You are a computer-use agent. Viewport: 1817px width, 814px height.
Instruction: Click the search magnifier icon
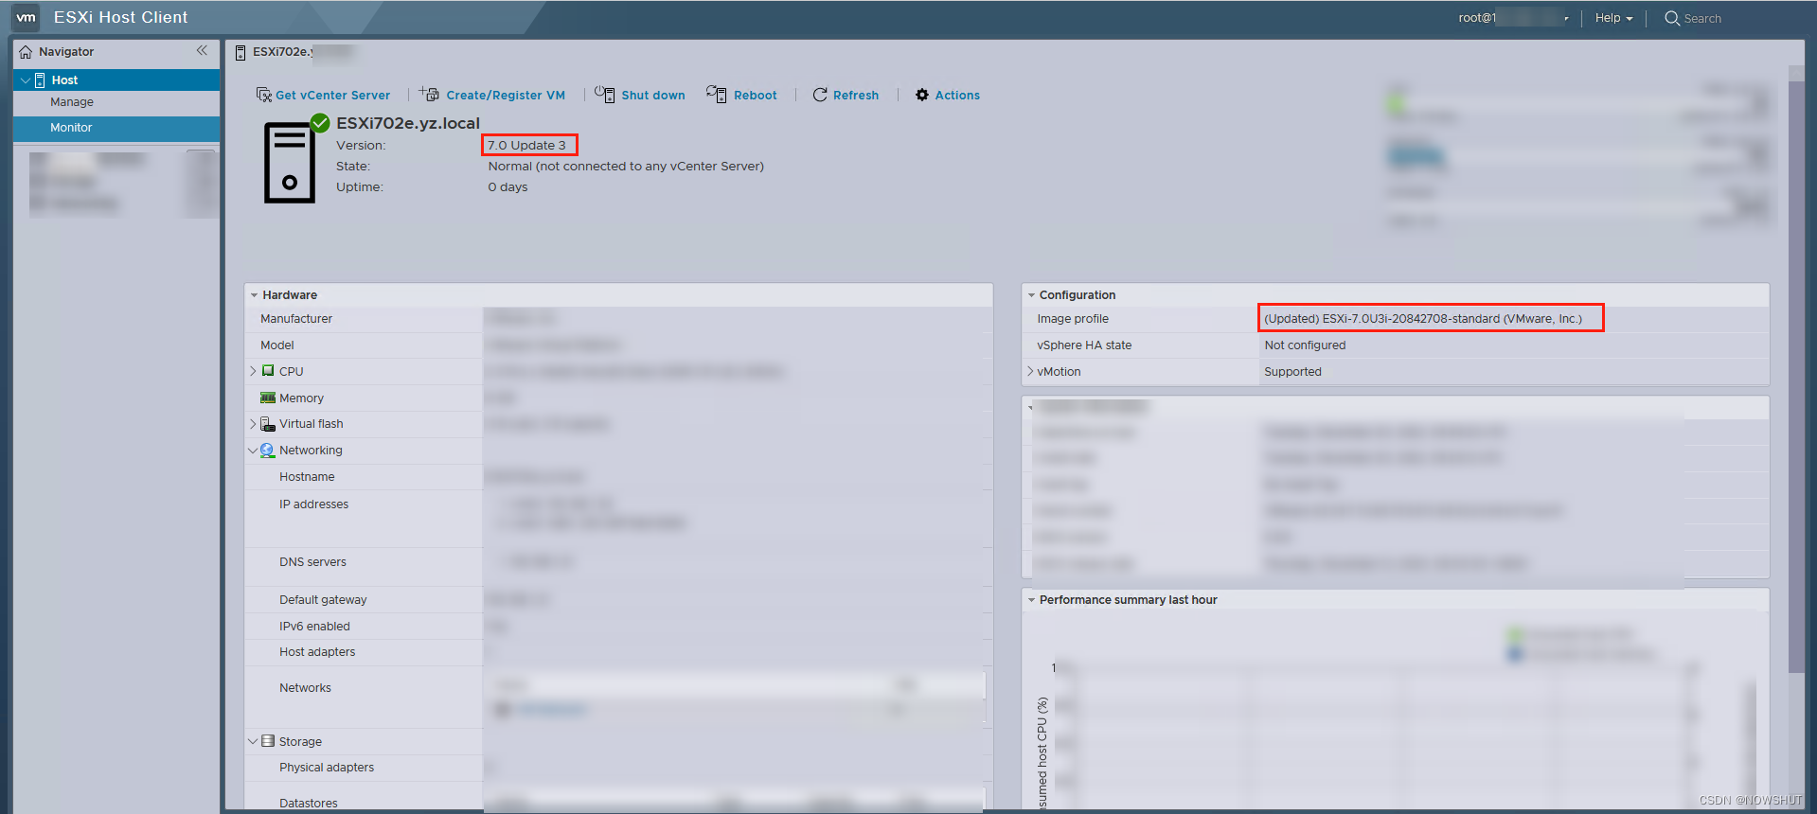[x=1672, y=18]
